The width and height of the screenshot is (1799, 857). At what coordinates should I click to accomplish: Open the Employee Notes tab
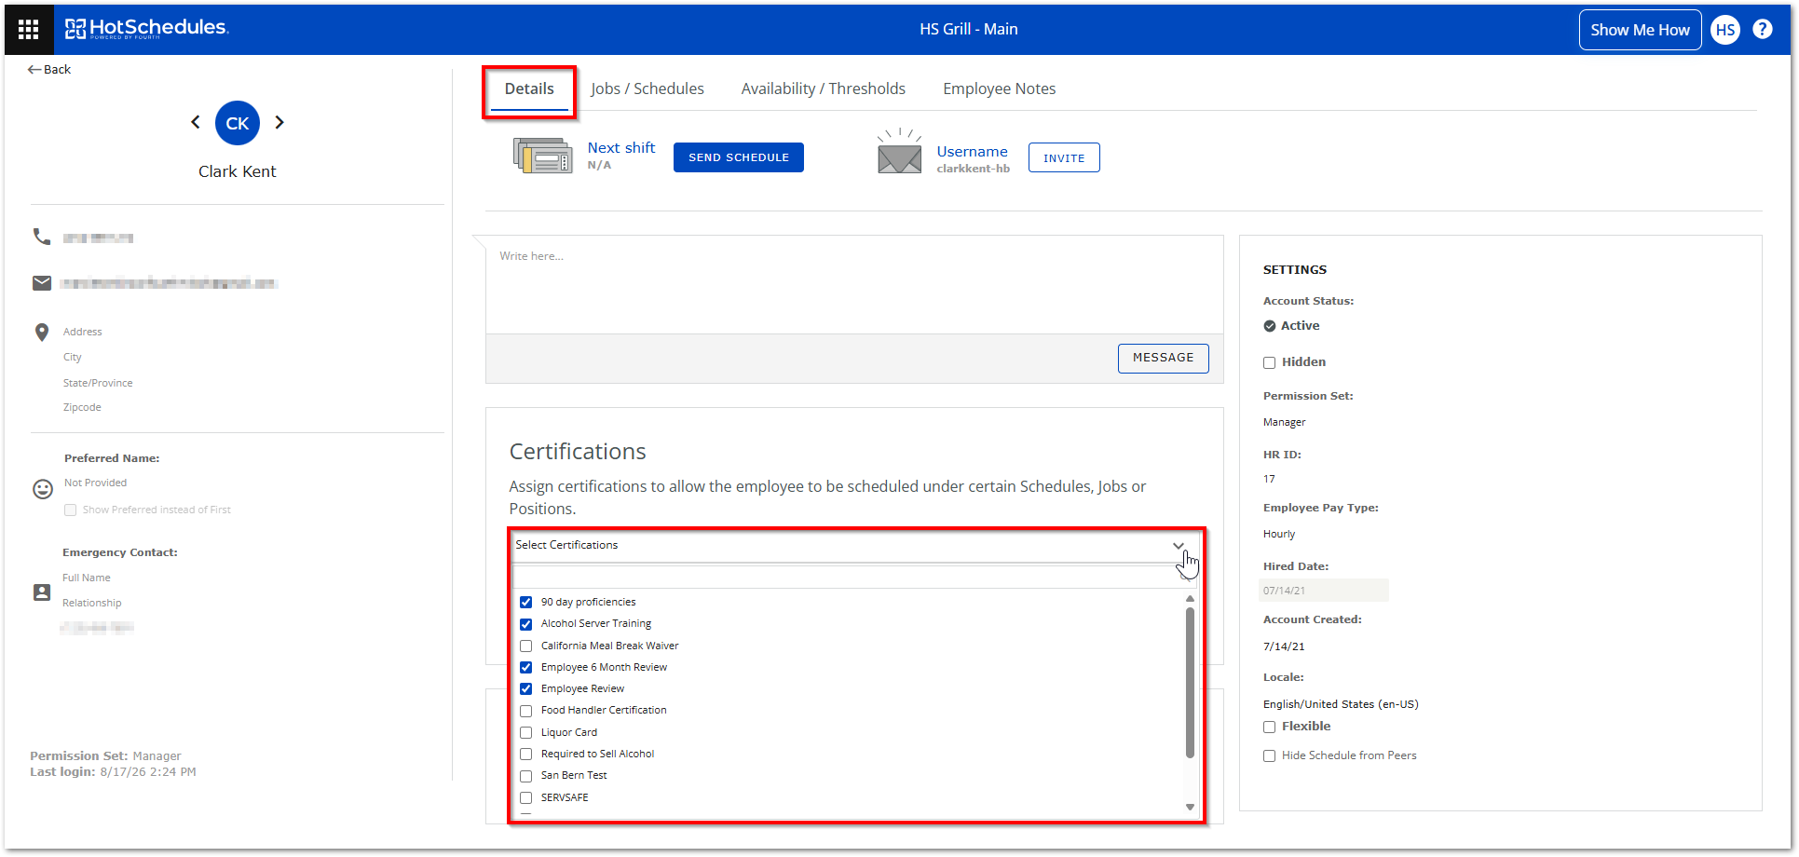(x=1000, y=89)
